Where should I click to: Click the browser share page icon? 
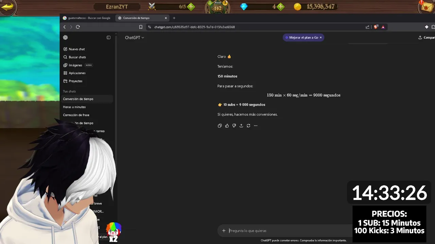(x=367, y=27)
